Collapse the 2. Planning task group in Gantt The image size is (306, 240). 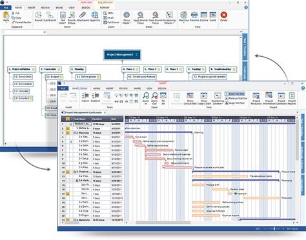pos(75,133)
